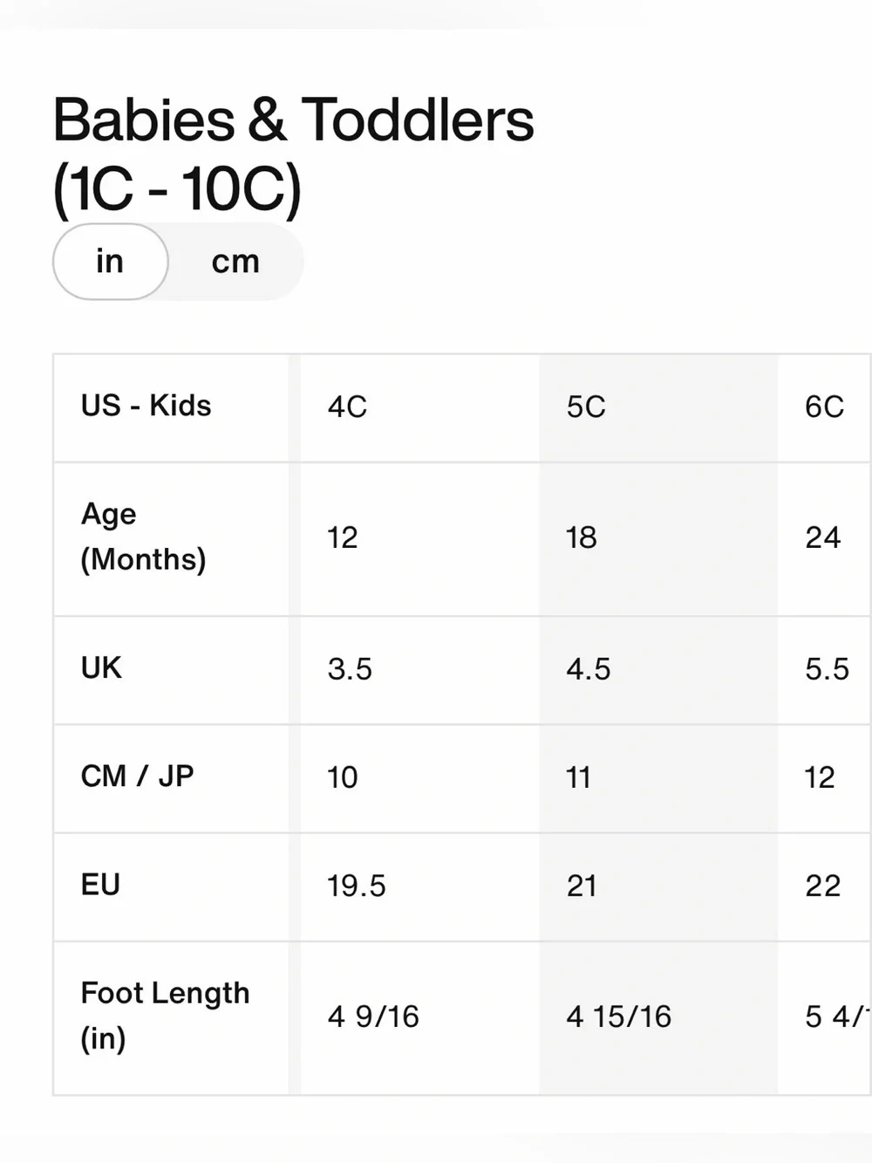Select the in unit option
The width and height of the screenshot is (872, 1163).
click(x=111, y=262)
